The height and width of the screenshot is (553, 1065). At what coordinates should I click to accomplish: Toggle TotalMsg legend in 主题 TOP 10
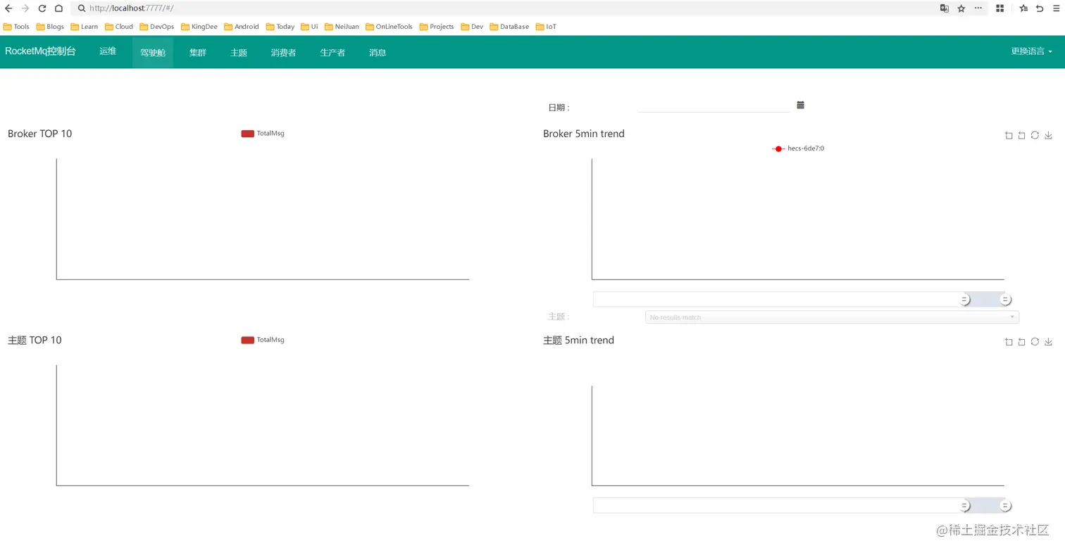point(263,339)
